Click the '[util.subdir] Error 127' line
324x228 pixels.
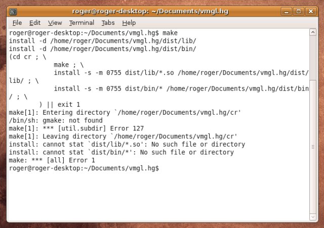[x=76, y=128]
